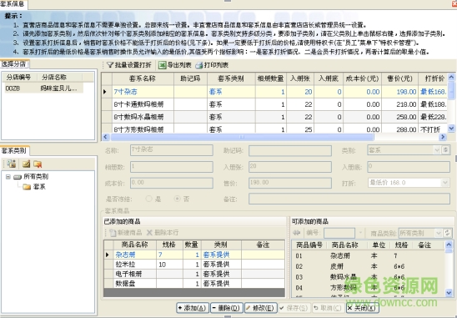The width and height of the screenshot is (457, 318).
Task: Click the Excel icon for 导出列表
Action: 162,65
